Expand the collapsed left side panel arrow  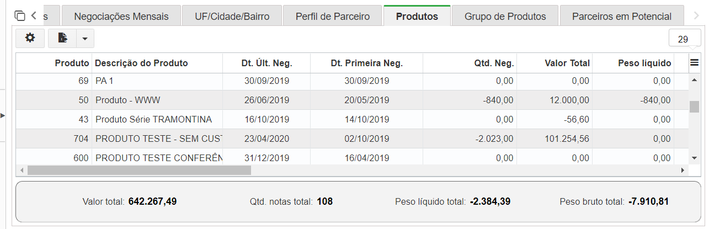3,115
